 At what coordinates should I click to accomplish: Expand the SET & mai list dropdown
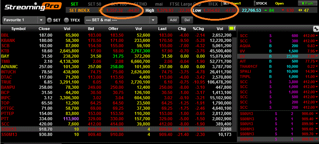121,20
